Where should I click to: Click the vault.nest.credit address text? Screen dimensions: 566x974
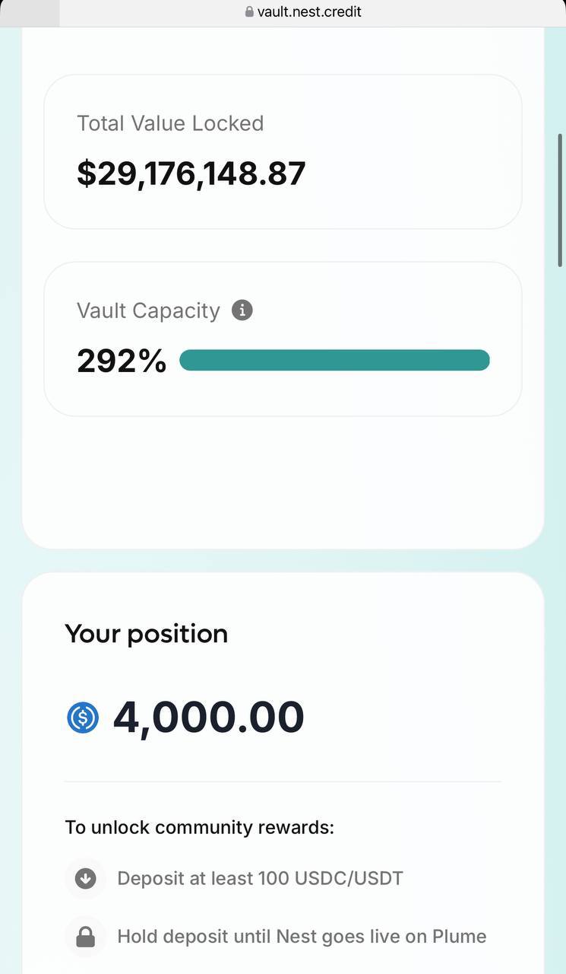[309, 11]
